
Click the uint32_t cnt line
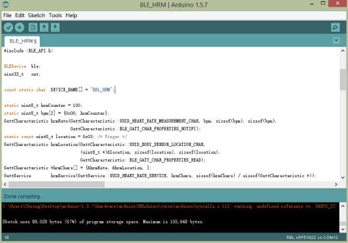(22, 74)
